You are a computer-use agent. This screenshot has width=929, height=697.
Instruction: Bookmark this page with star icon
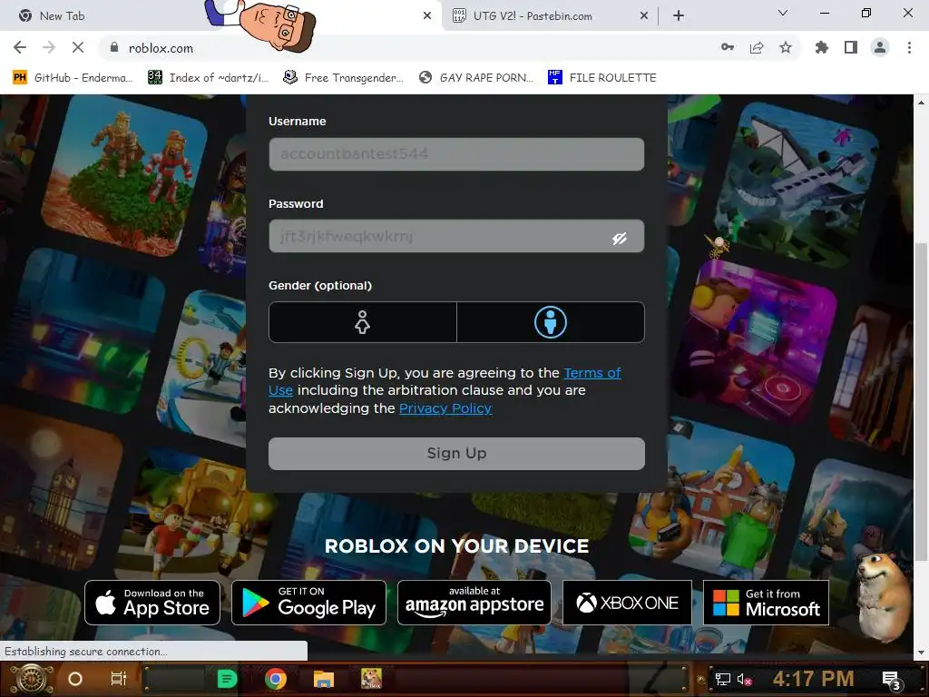(x=786, y=47)
